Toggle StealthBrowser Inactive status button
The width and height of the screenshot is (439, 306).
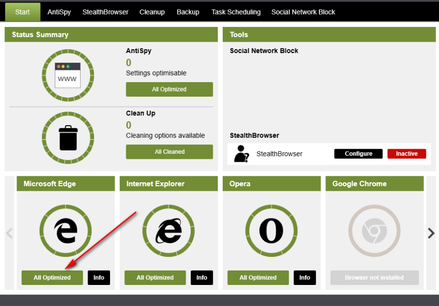(x=406, y=154)
